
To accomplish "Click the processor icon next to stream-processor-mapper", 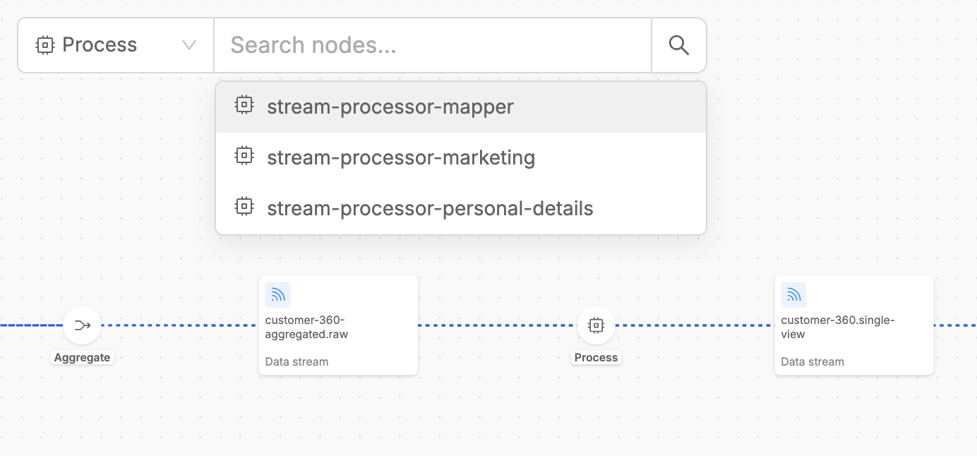I will pyautogui.click(x=244, y=104).
